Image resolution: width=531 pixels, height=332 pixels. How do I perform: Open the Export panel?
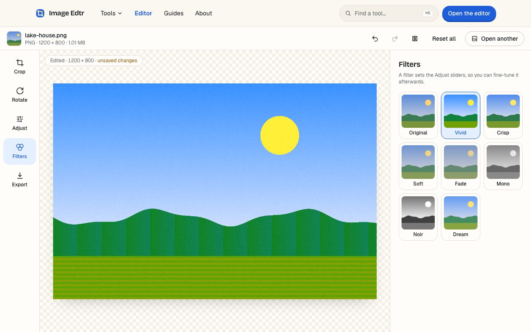[19, 180]
